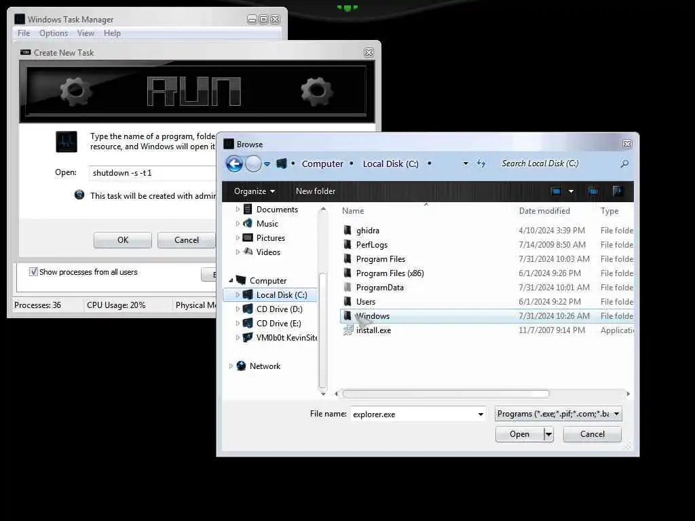Image resolution: width=695 pixels, height=521 pixels.
Task: Click navigation pane scroll down arrow
Action: coord(323,393)
